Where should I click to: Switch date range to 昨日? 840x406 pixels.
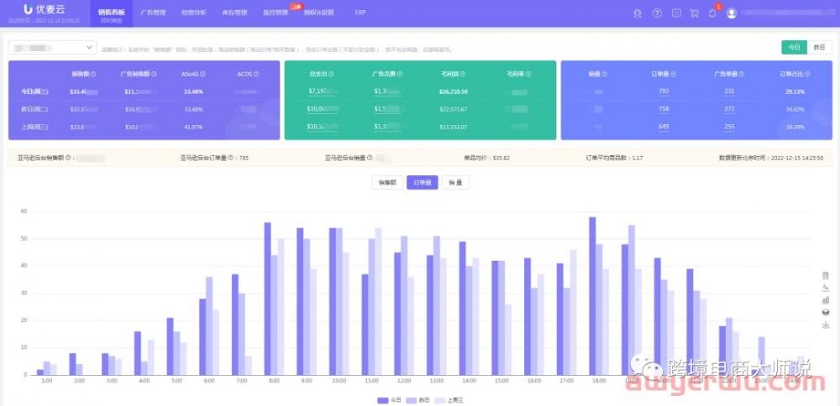820,48
